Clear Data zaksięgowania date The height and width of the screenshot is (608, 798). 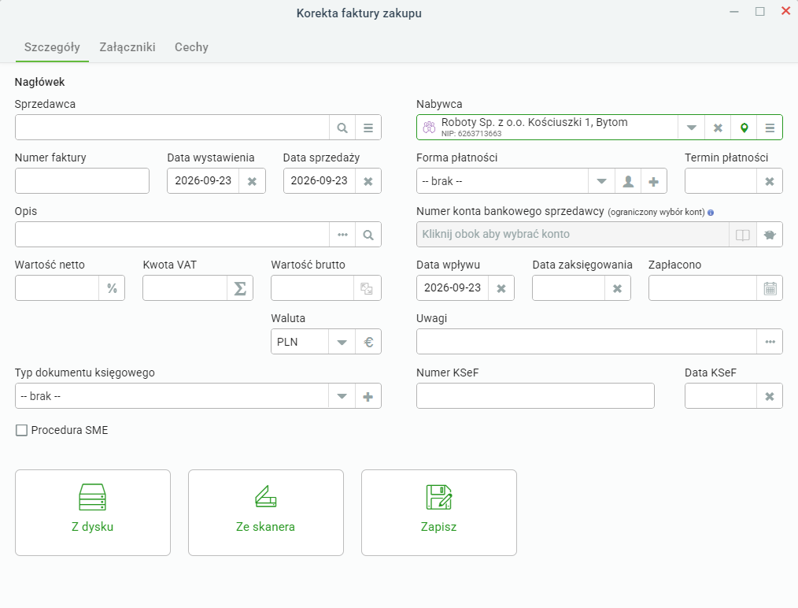617,288
